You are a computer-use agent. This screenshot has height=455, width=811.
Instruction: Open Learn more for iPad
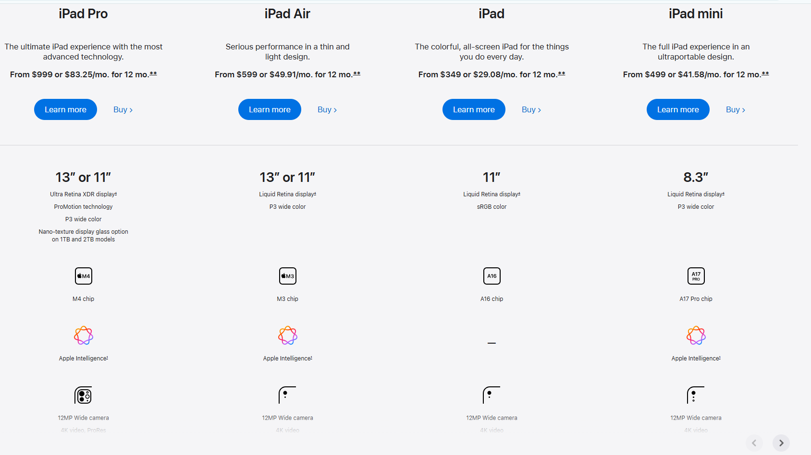474,109
